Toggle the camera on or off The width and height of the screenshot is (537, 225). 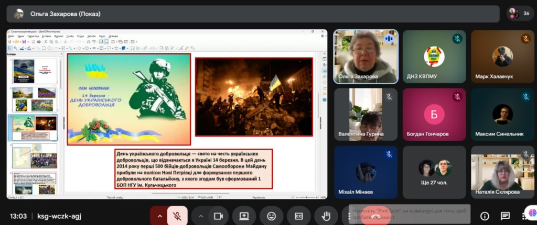[218, 216]
